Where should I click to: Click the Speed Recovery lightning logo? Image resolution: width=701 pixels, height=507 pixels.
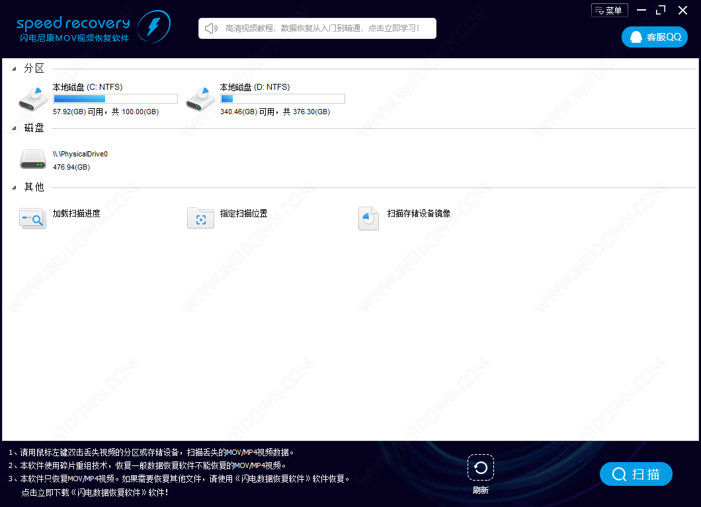pos(153,26)
